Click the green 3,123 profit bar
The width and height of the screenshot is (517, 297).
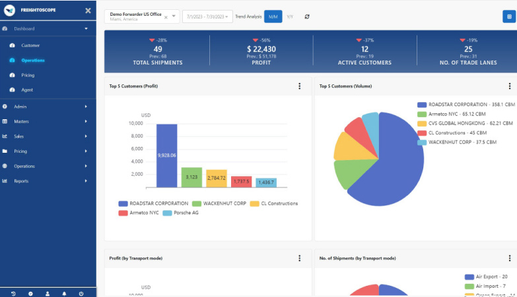click(191, 178)
